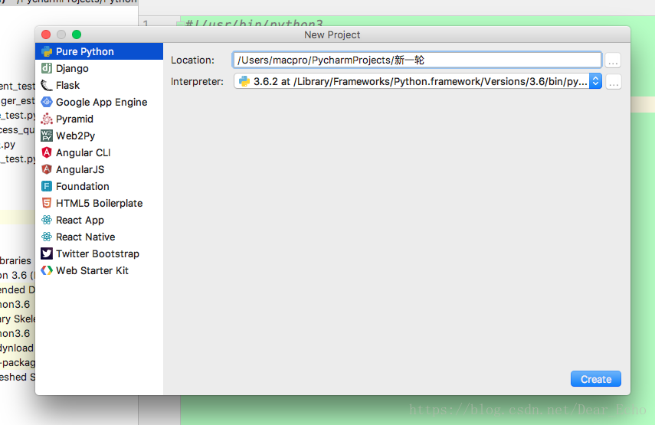Choose Foundation text entry
Image resolution: width=655 pixels, height=425 pixels.
coord(82,186)
